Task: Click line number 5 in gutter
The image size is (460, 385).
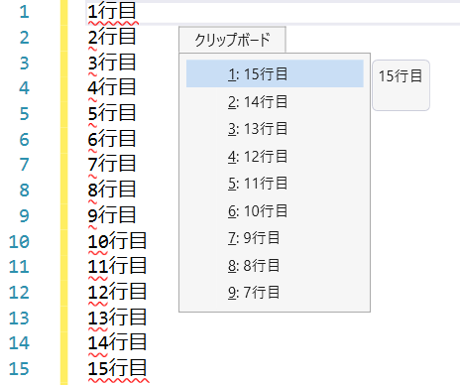Action: tap(24, 114)
